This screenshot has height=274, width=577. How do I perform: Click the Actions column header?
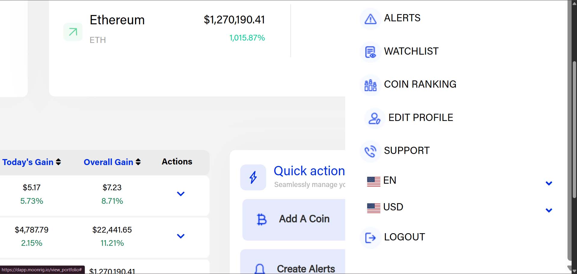coord(177,161)
